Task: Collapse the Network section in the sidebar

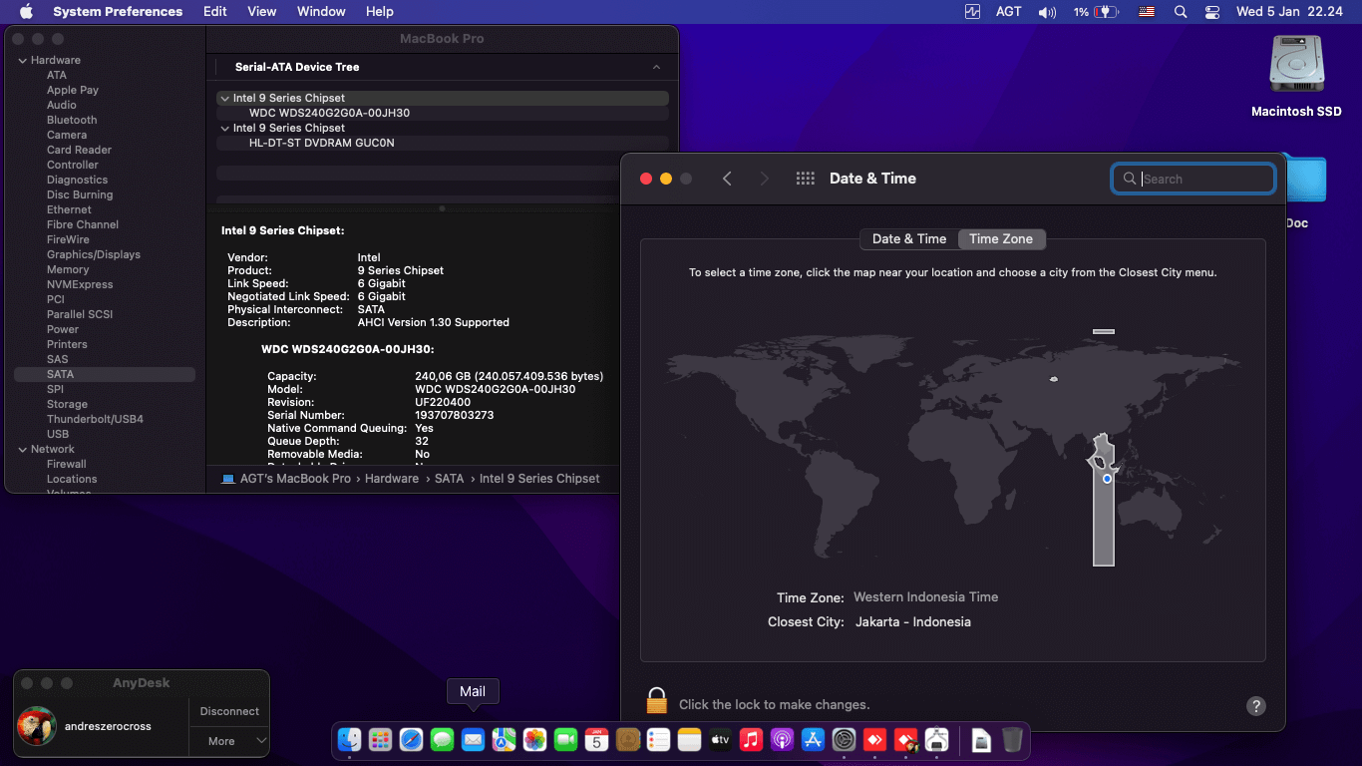Action: point(22,449)
